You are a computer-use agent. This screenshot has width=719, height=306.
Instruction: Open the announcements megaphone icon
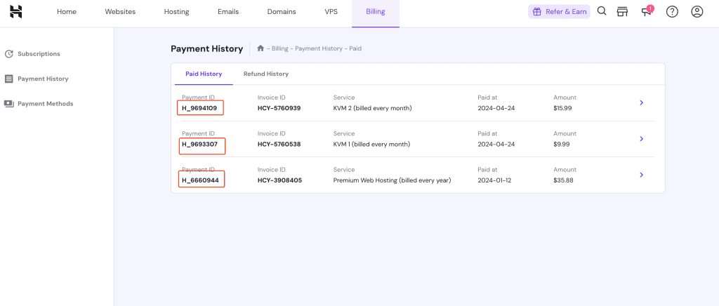[647, 12]
